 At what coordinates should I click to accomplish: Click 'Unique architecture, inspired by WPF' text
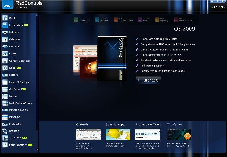point(161,55)
